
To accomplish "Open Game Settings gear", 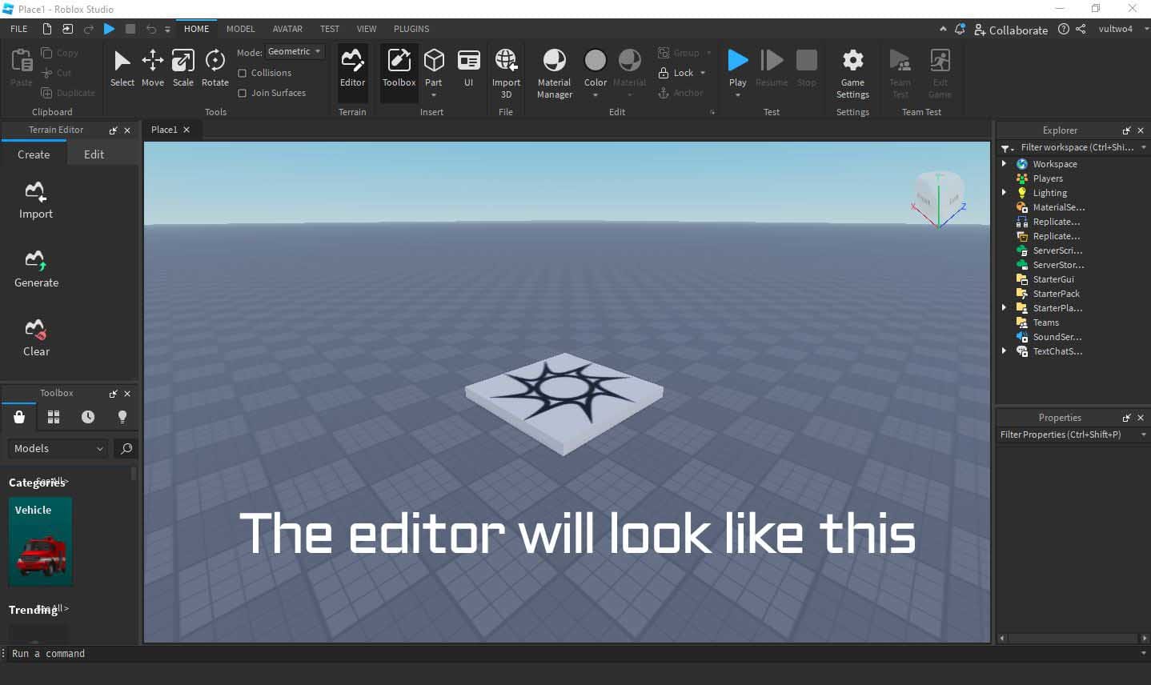I will [x=852, y=72].
